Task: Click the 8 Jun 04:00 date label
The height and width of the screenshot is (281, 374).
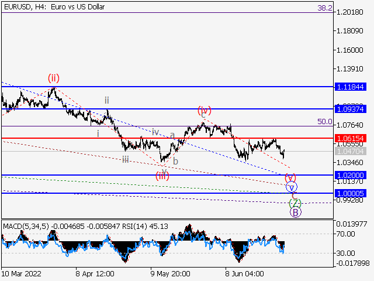Action: (x=244, y=273)
